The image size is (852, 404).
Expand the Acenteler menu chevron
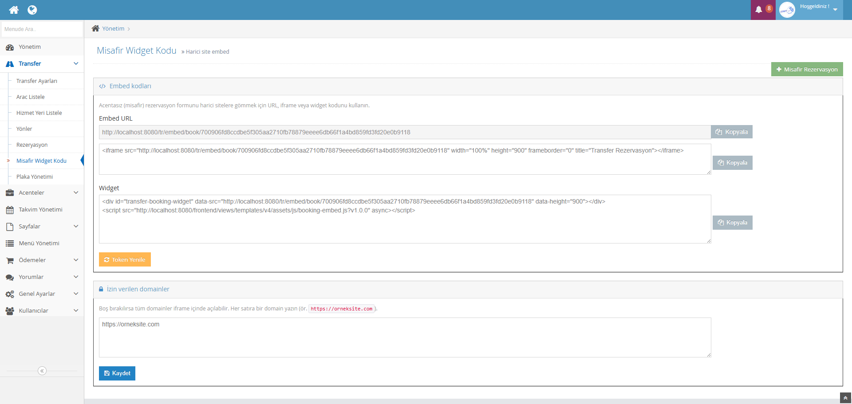[x=76, y=193]
